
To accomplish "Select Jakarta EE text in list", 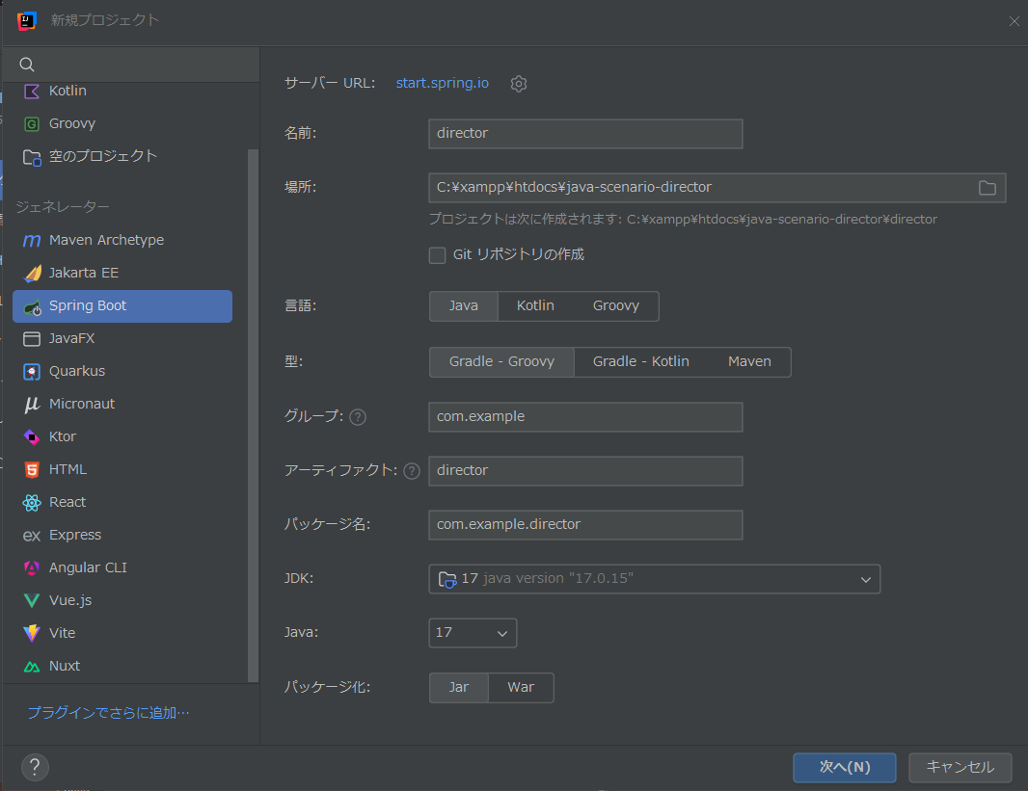I will pyautogui.click(x=84, y=273).
